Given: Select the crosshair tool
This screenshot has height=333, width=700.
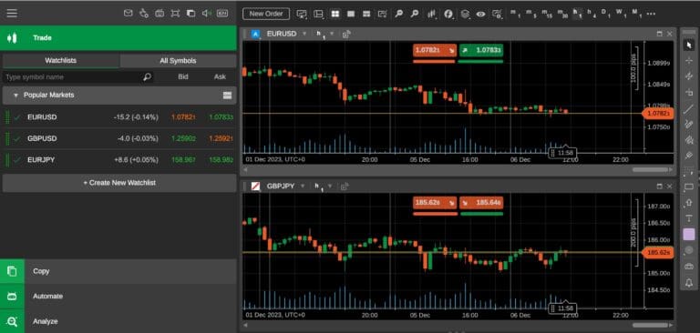Looking at the screenshot, I should (689, 61).
